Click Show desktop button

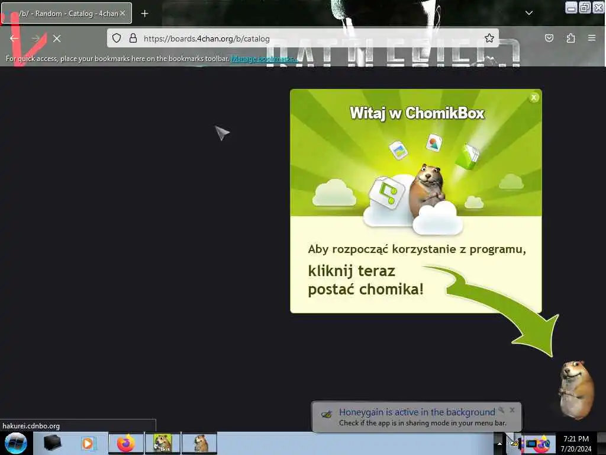(601, 443)
